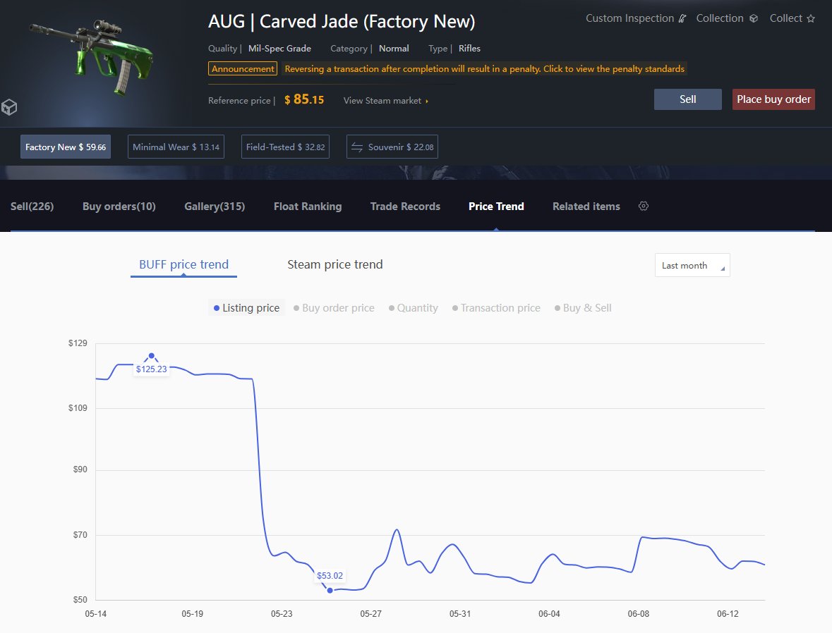The height and width of the screenshot is (633, 832).
Task: Click the Announcement badge
Action: click(x=243, y=69)
